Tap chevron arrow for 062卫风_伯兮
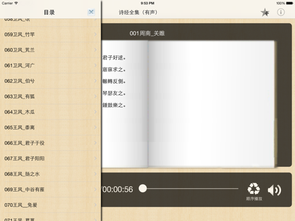Screen dimensions: 295x221 95,81
